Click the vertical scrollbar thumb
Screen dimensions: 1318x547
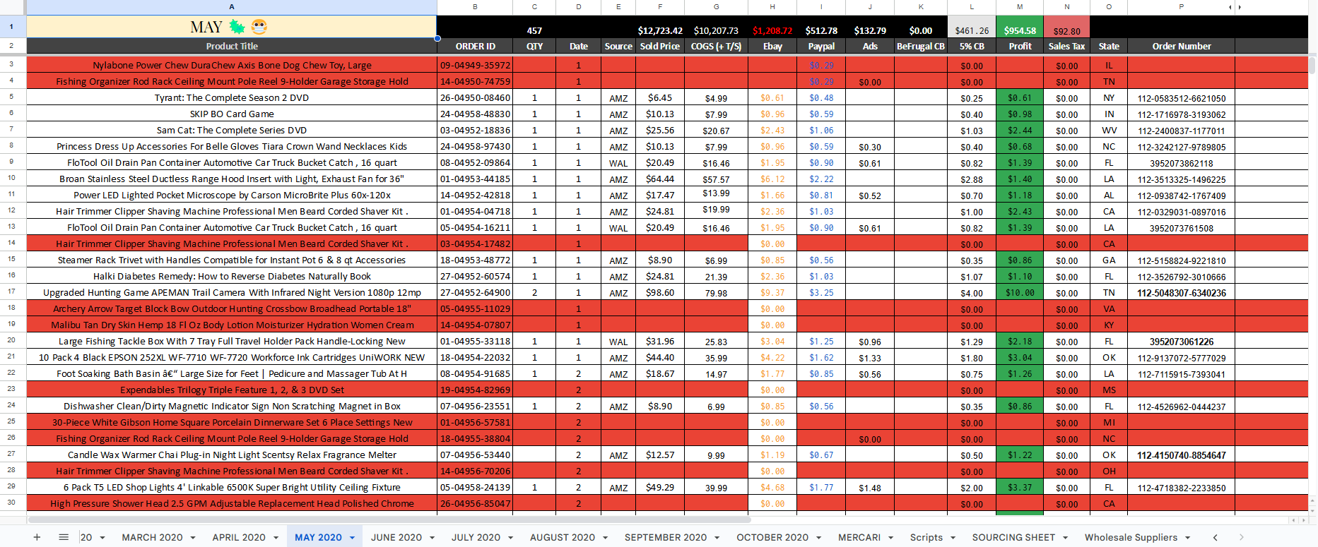pos(1312,66)
